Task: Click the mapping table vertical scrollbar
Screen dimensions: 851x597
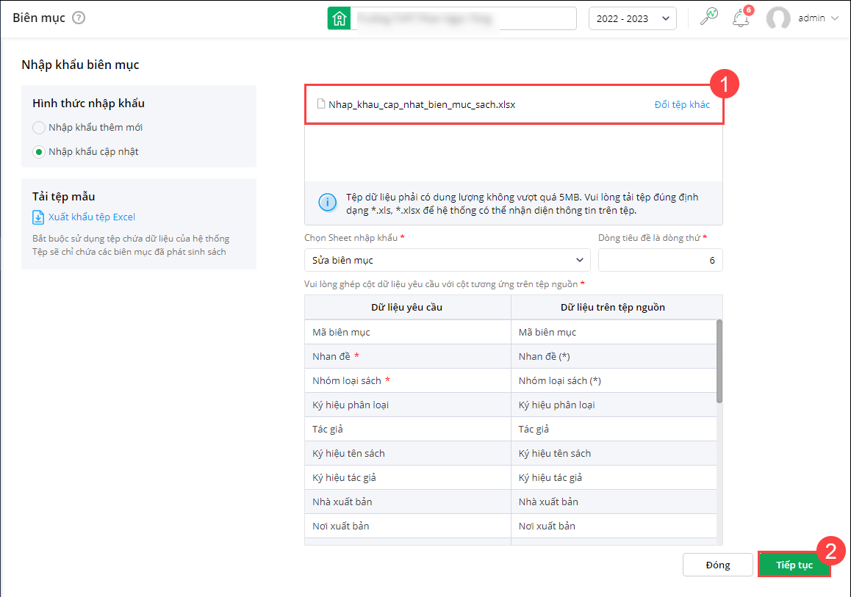Action: coord(719,360)
